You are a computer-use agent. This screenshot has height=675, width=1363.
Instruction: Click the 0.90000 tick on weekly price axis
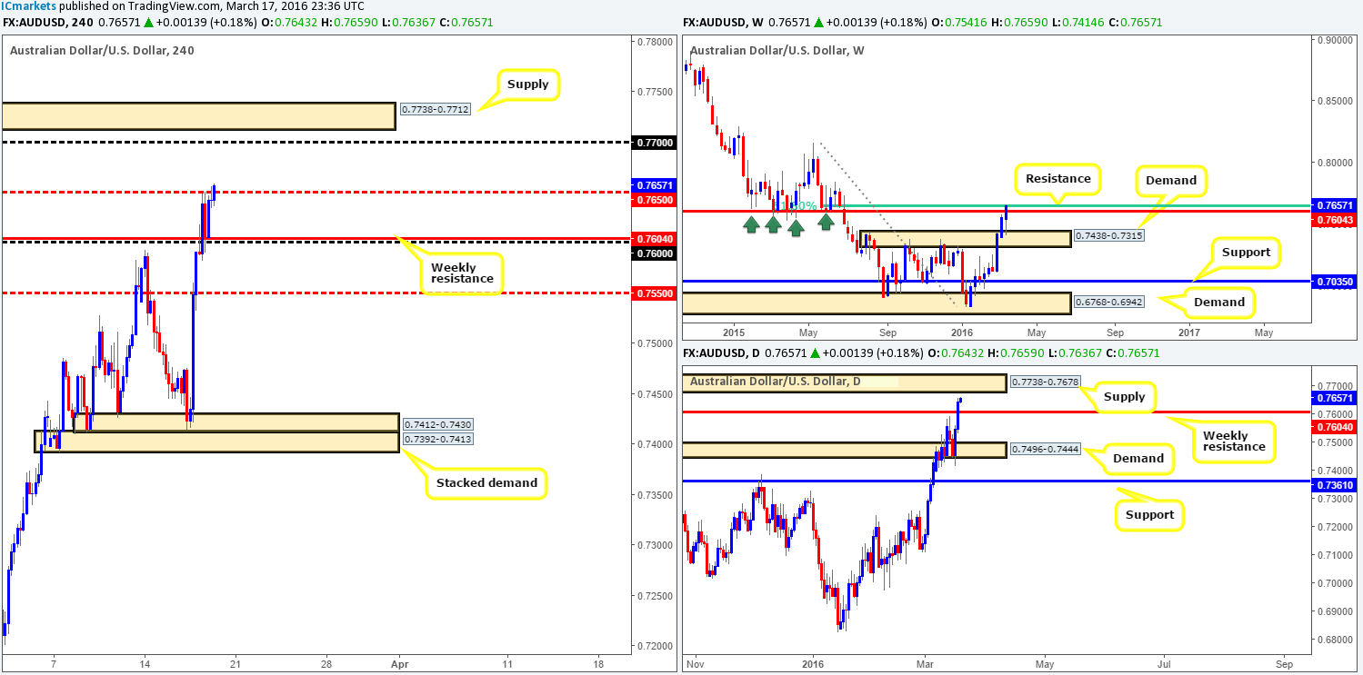[1333, 40]
